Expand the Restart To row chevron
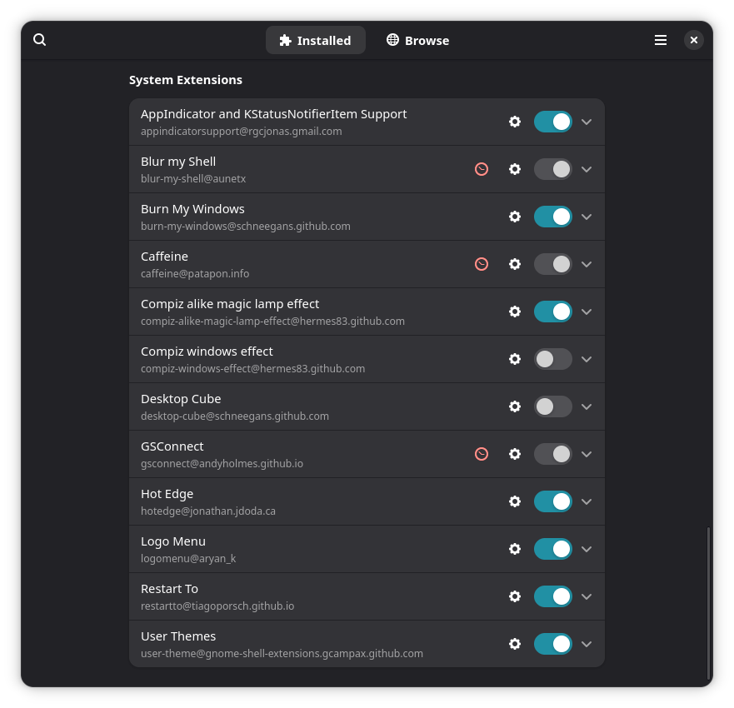 tap(587, 596)
